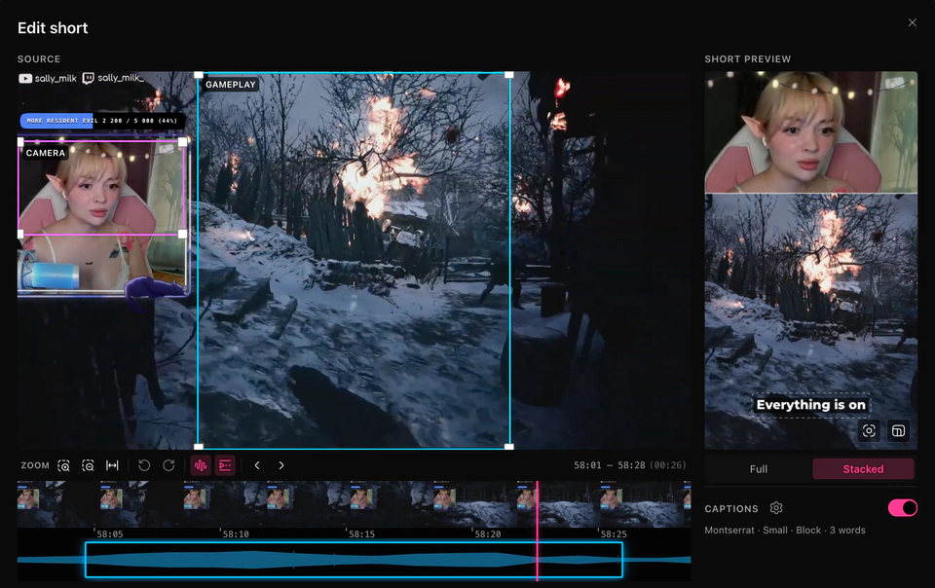
Task: Go to next segment with right chevron
Action: 281,465
